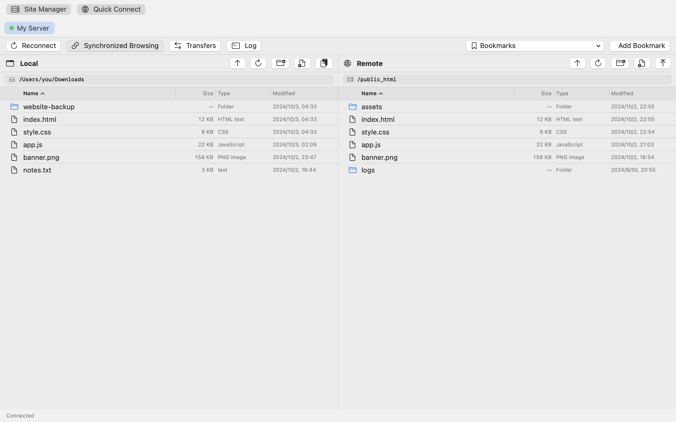The height and width of the screenshot is (422, 676).
Task: Select local notes.txt file
Action: pyautogui.click(x=169, y=170)
